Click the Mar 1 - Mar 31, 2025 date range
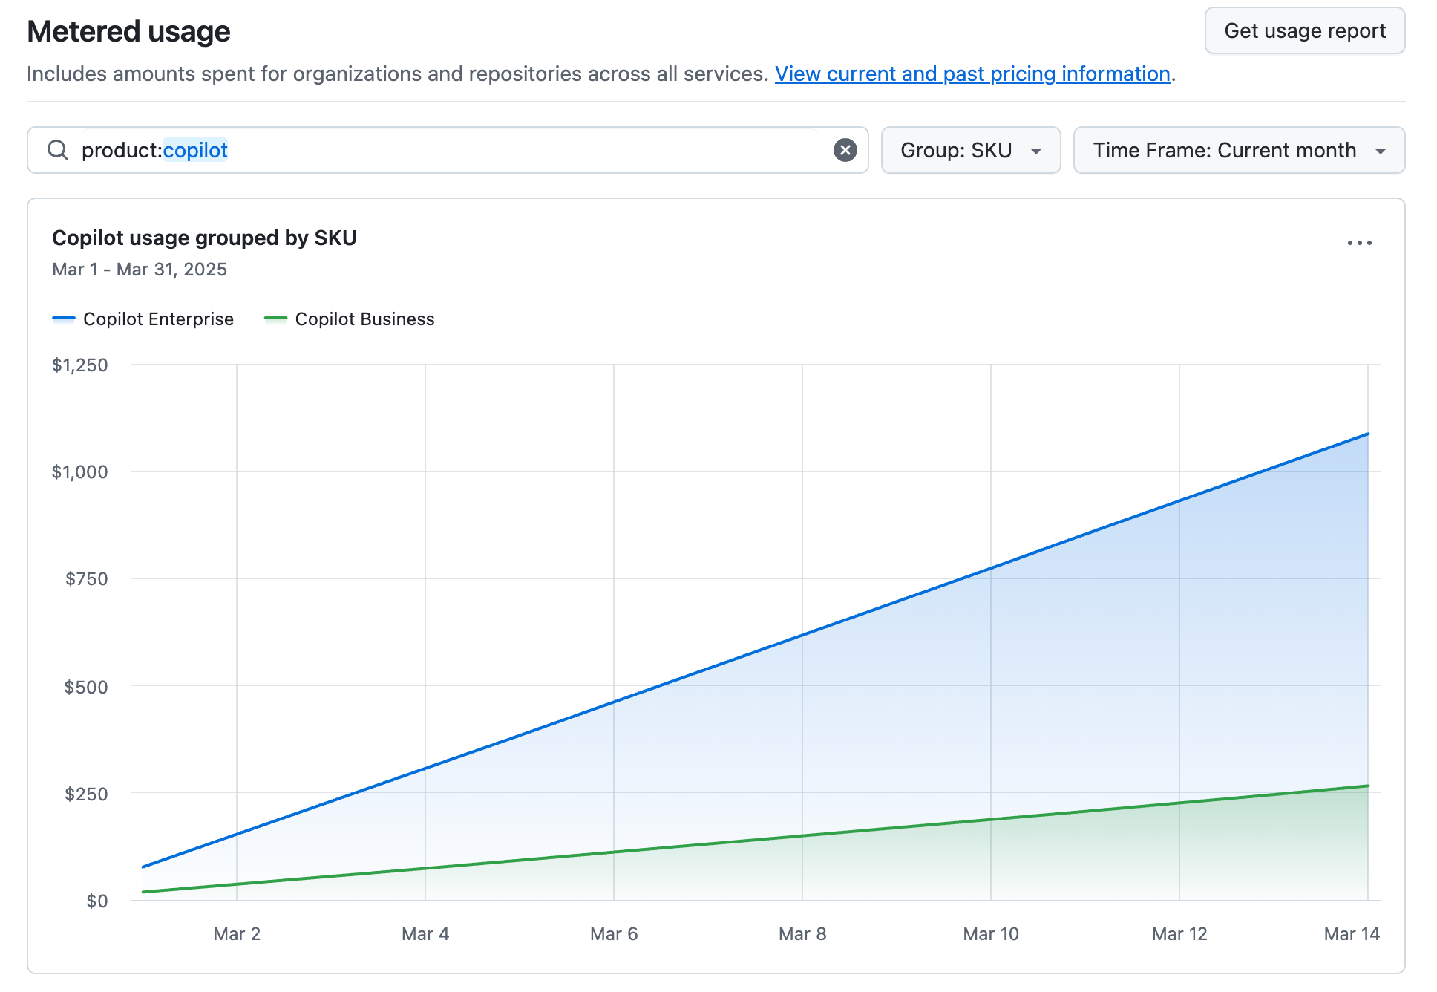Viewport: 1437px width, 992px height. tap(140, 269)
